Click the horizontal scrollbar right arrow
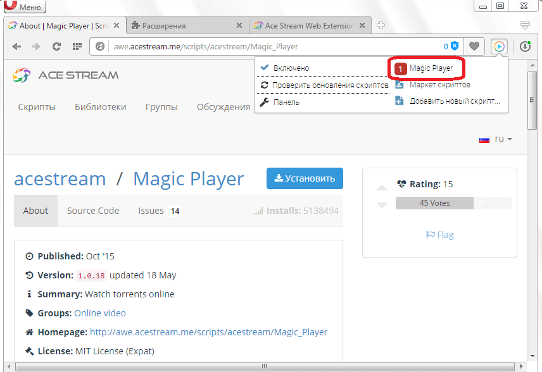Screen dimensions: 542x372 pyautogui.click(x=521, y=366)
